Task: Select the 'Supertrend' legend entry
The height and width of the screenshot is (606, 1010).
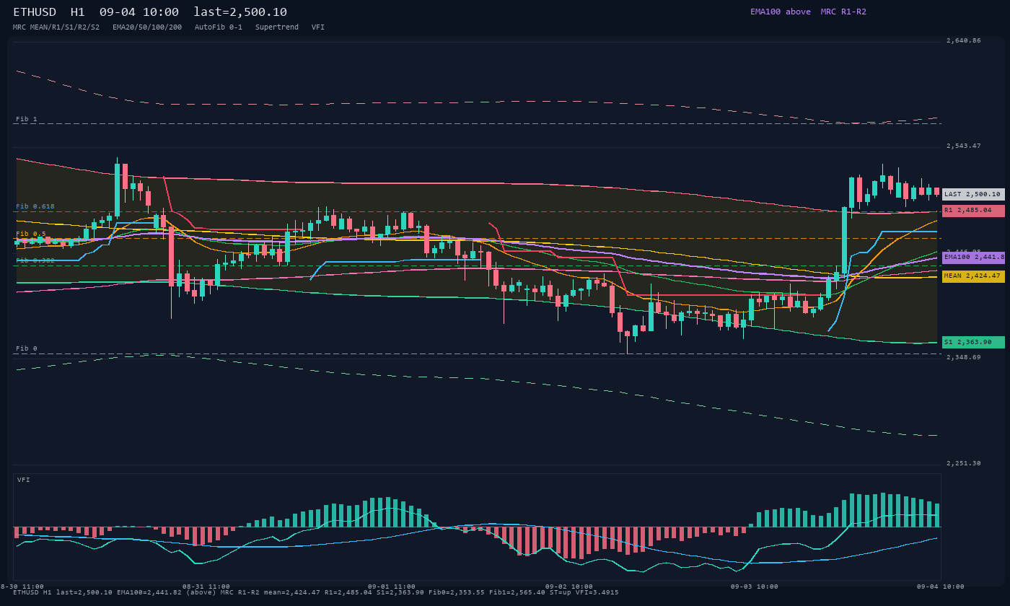Action: pos(277,27)
